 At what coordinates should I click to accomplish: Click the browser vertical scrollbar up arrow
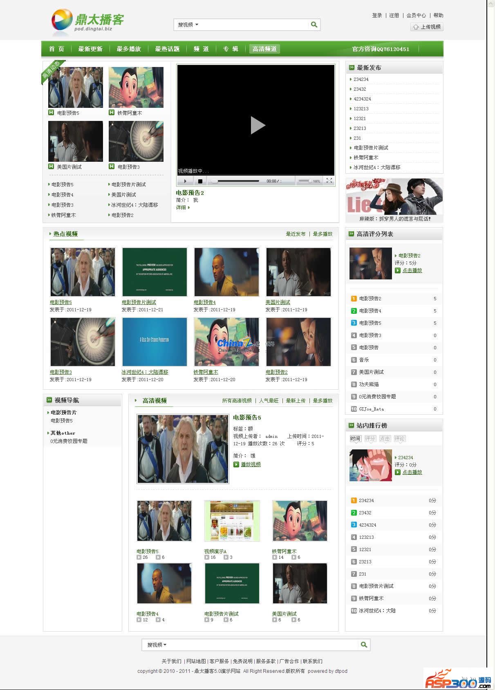point(491,3)
